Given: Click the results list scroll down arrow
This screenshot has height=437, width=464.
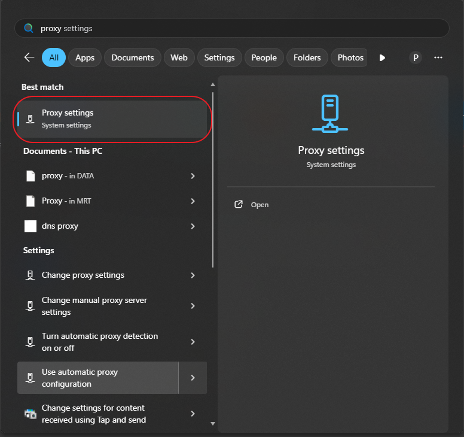Looking at the screenshot, I should (x=213, y=424).
